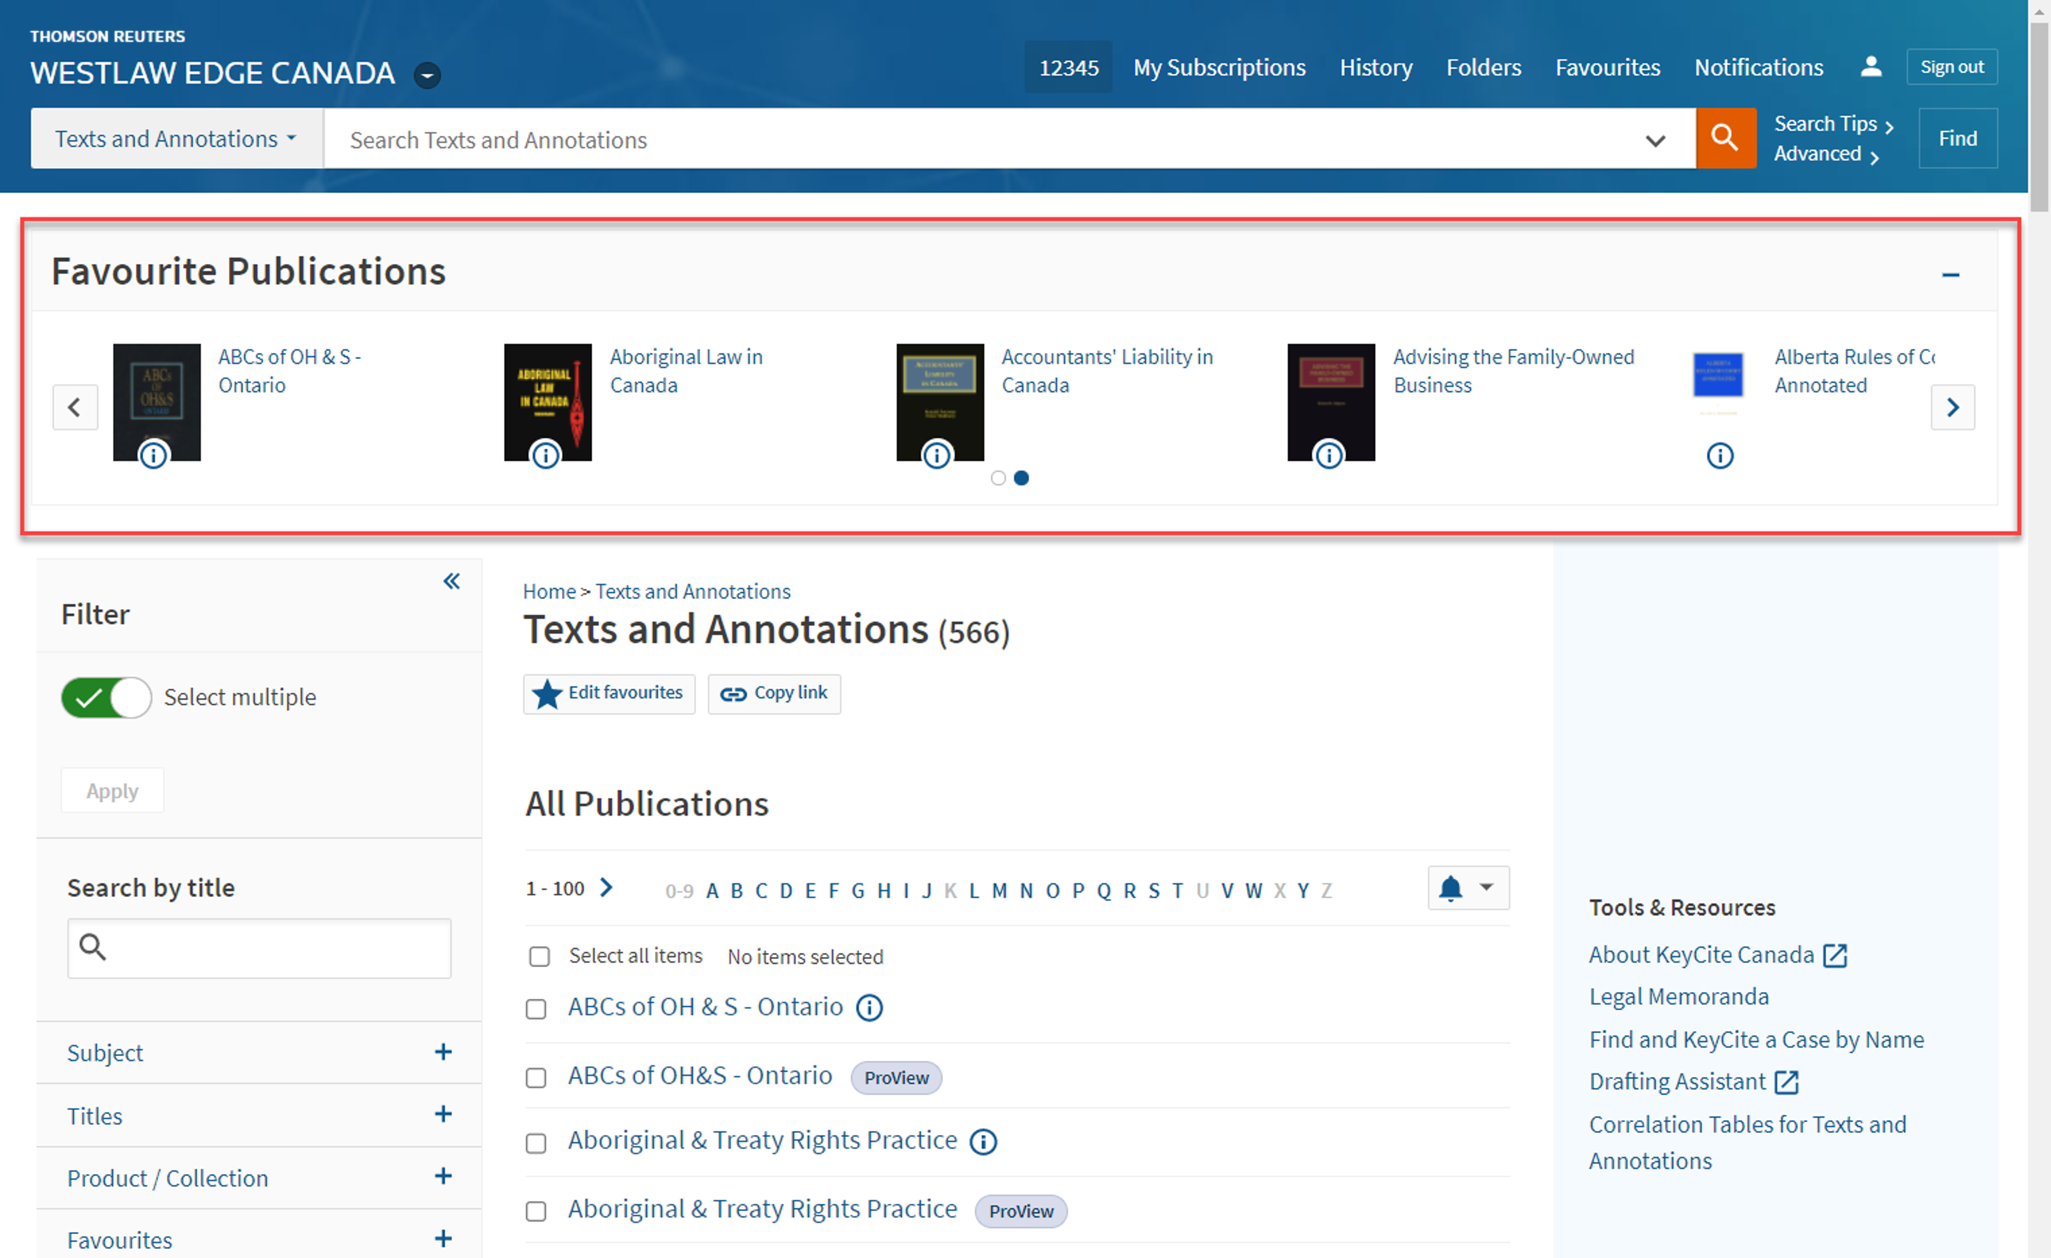Click the Apply filter button
Viewport: 2051px width, 1258px height.
tap(112, 790)
